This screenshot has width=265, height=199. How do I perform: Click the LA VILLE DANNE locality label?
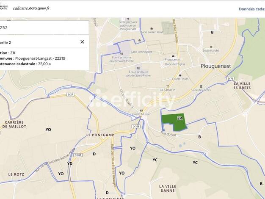pos(168,188)
